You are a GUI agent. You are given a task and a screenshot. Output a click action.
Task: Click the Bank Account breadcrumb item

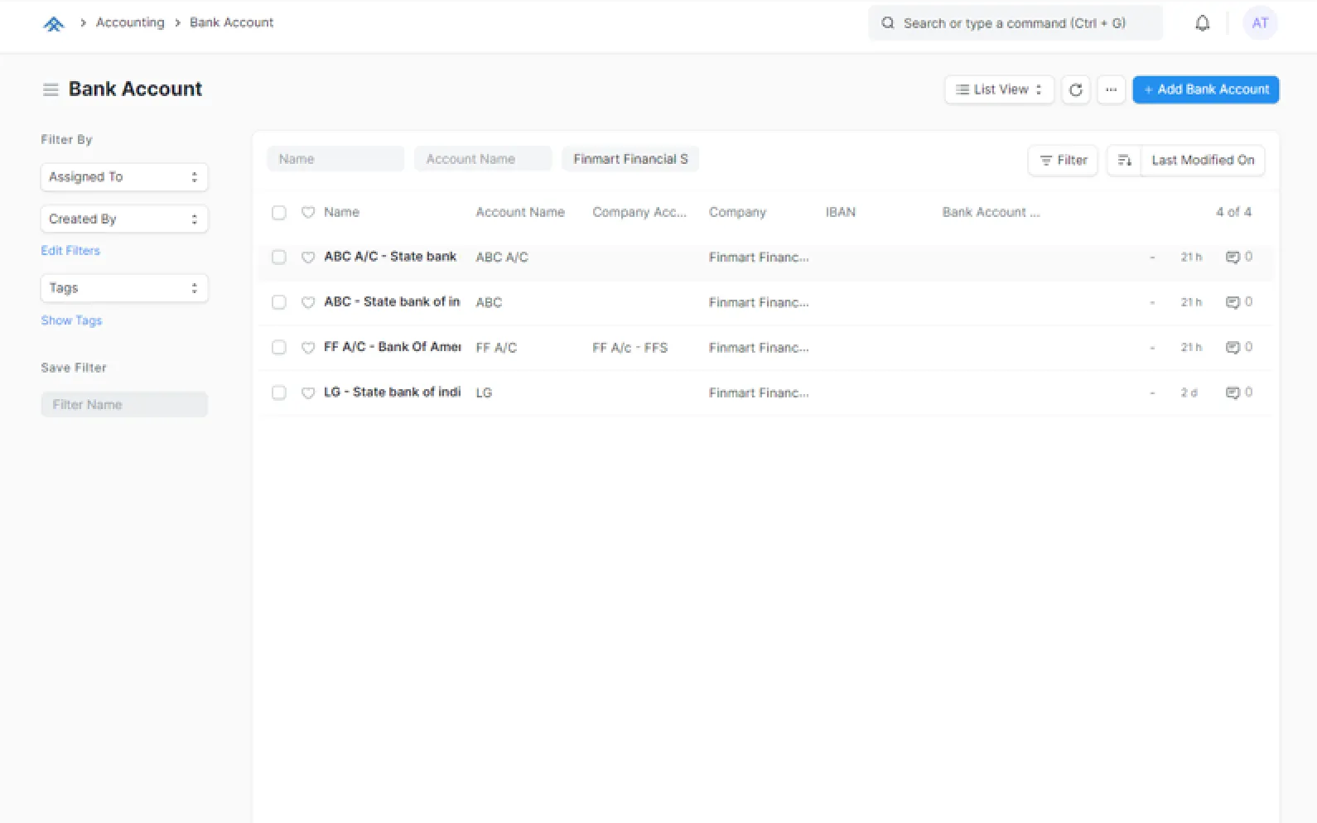(231, 22)
